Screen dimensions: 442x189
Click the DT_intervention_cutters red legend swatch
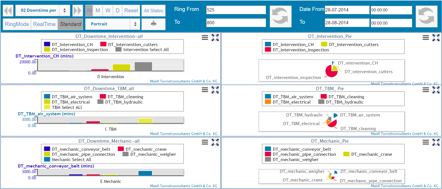(x=103, y=44)
